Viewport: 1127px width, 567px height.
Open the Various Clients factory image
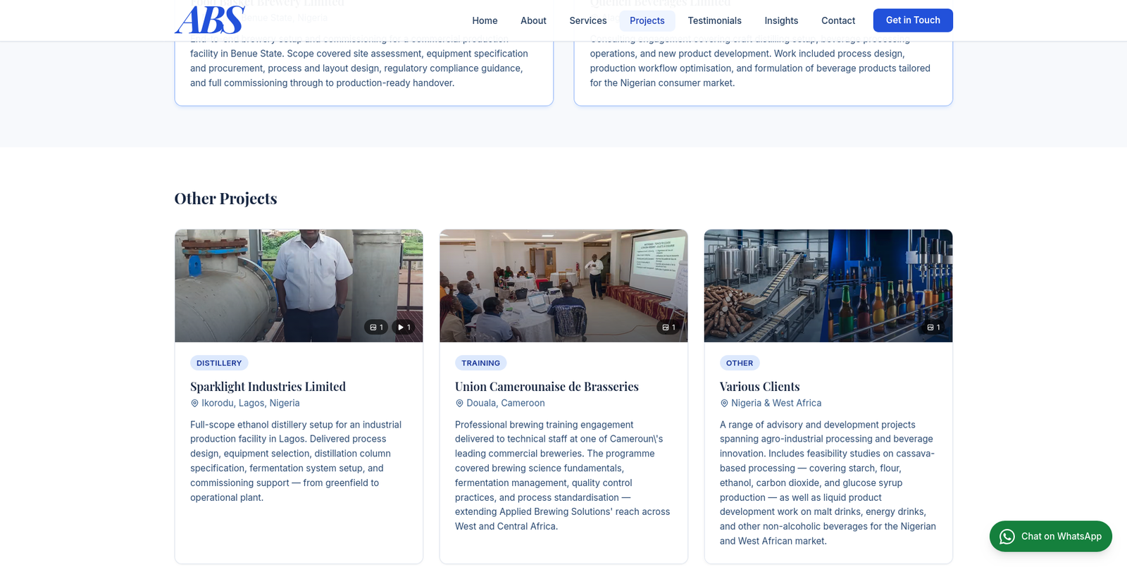828,285
